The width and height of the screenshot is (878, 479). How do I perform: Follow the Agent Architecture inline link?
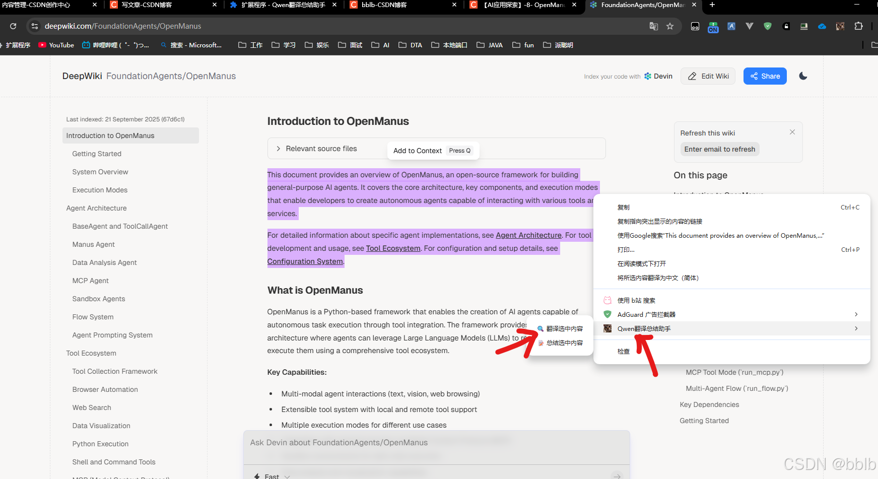[x=528, y=235]
